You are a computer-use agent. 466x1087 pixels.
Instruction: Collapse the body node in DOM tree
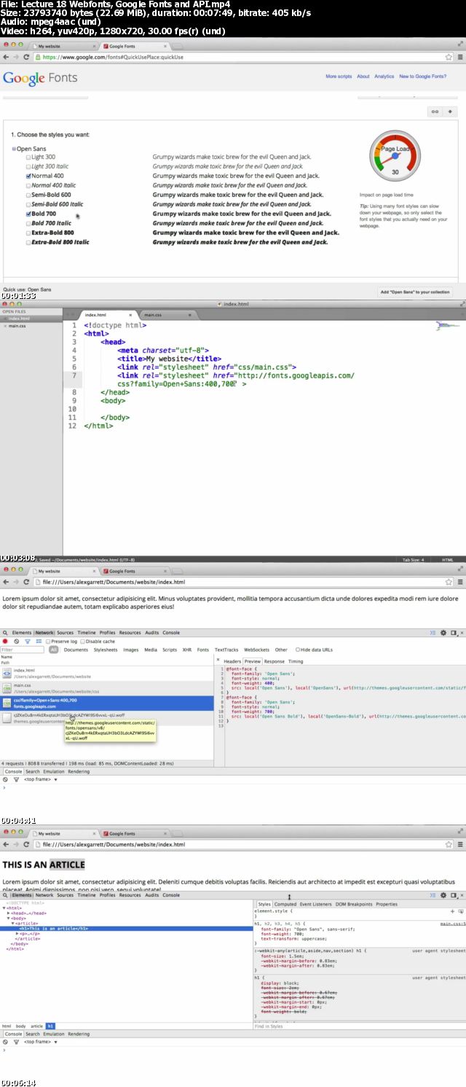pos(9,918)
